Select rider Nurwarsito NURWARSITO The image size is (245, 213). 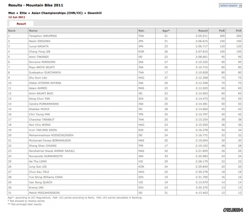[46, 156]
